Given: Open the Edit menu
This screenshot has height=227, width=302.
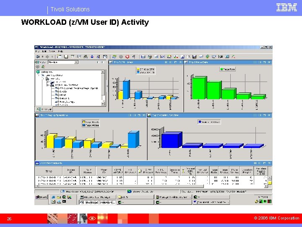Looking at the screenshot, I should click(x=44, y=51).
